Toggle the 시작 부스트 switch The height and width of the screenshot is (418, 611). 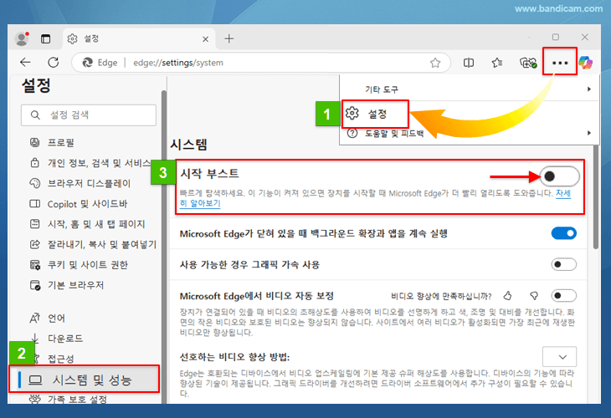[560, 176]
